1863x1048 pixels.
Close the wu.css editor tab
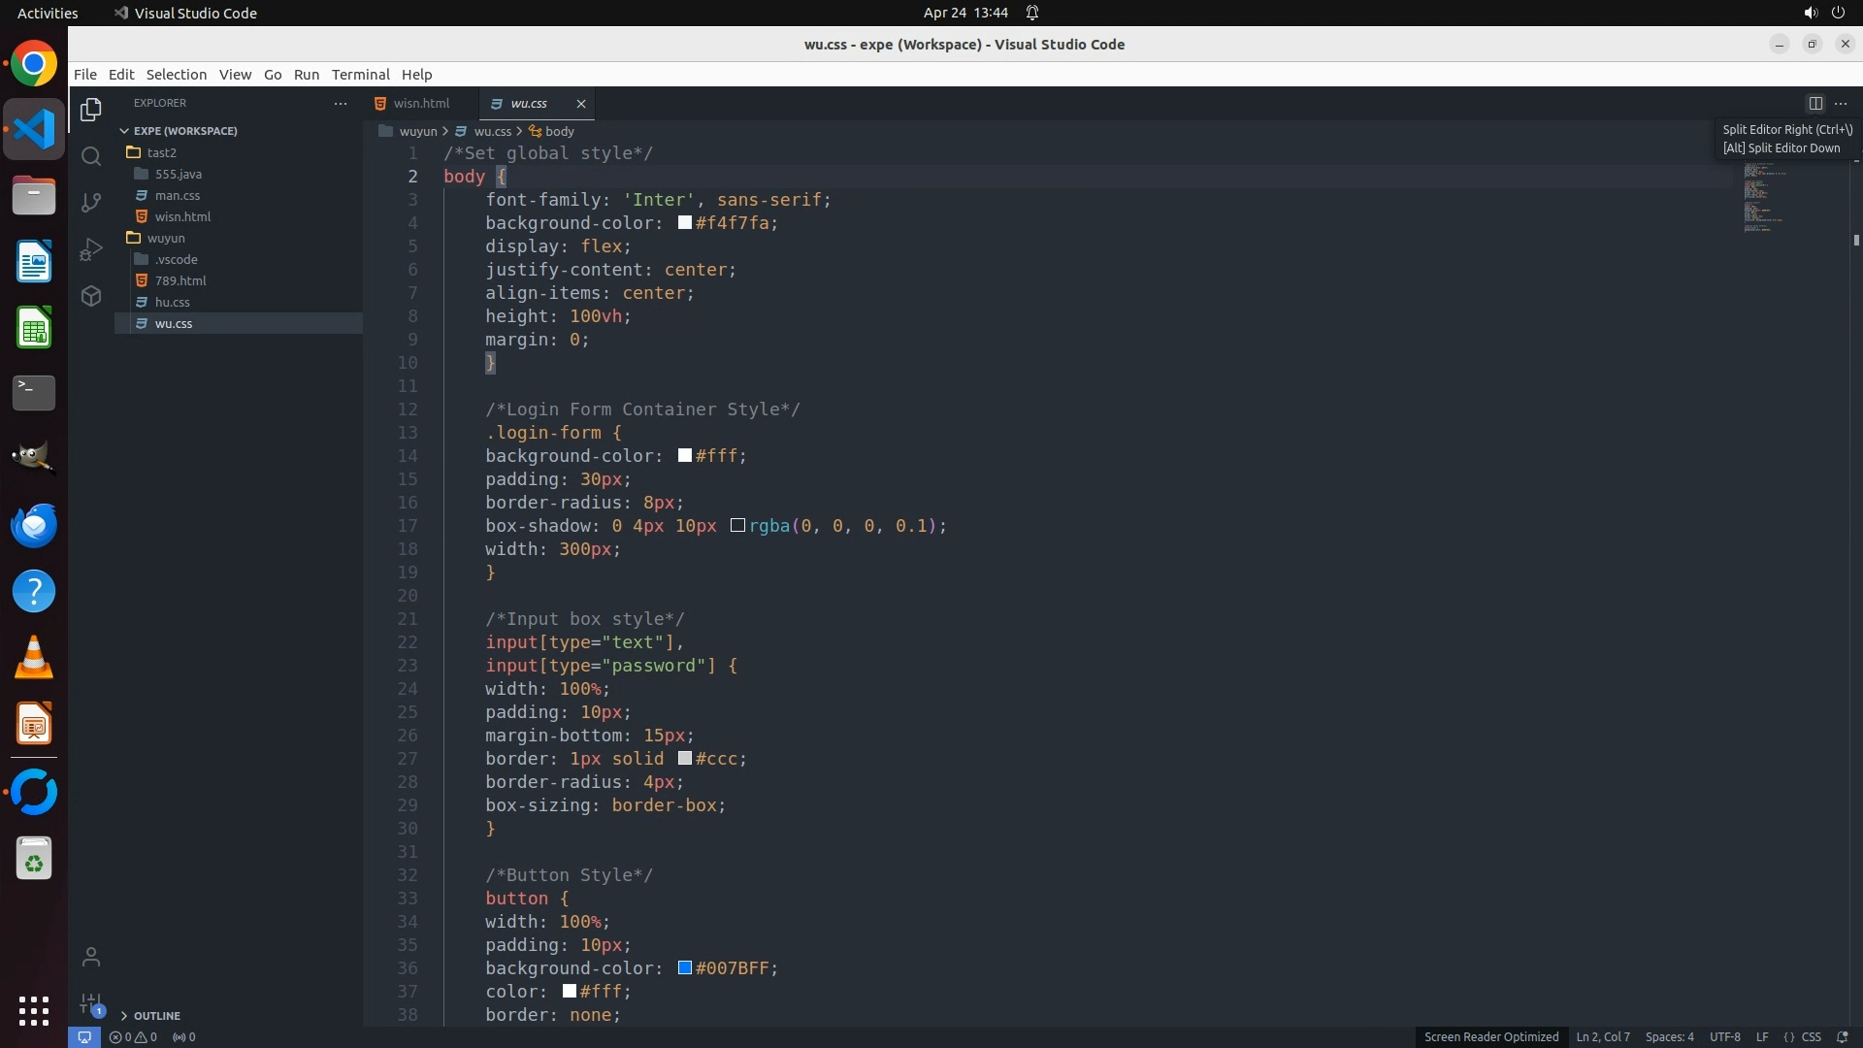pyautogui.click(x=581, y=103)
